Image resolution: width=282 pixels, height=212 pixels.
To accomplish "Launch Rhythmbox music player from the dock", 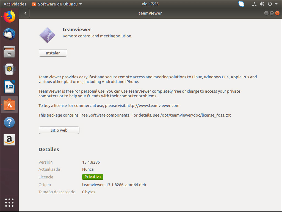I will [9, 69].
